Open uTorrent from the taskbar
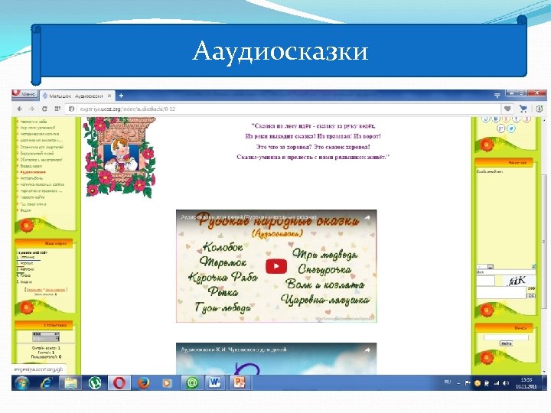This screenshot has height=413, width=551. pos(94,383)
